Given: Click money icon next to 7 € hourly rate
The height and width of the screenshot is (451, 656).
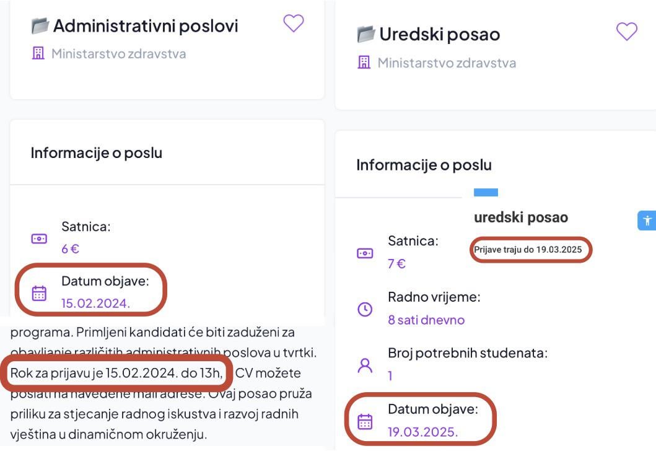Looking at the screenshot, I should click(x=365, y=253).
